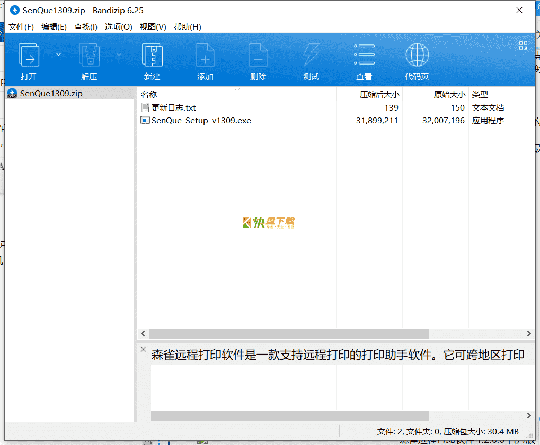Click the Extract (解压) toolbar icon
This screenshot has width=540, height=445.
(x=89, y=55)
